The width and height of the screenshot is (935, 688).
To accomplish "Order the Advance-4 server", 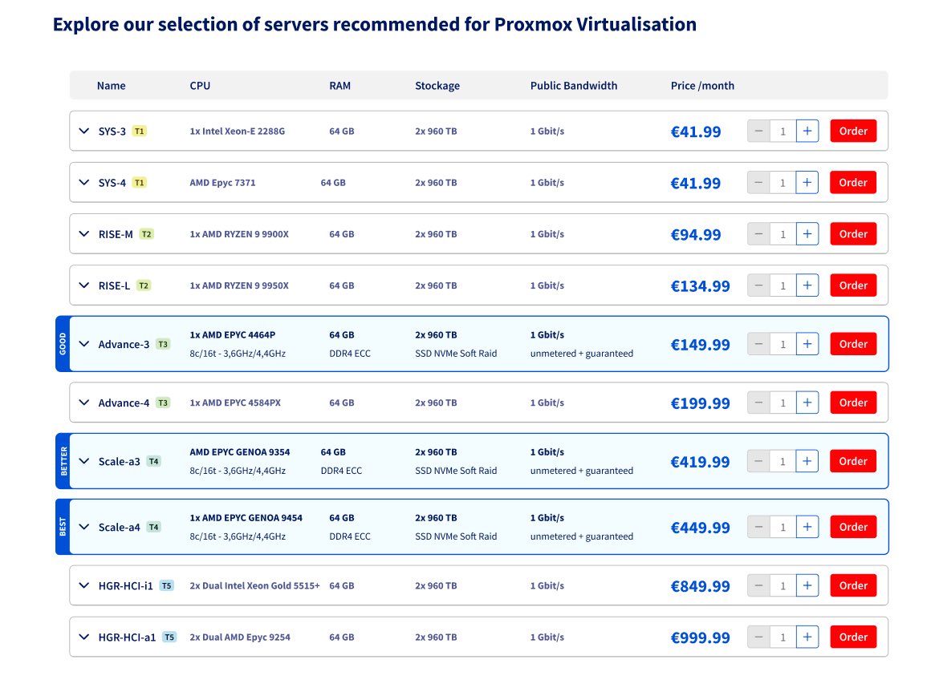I will [x=853, y=403].
